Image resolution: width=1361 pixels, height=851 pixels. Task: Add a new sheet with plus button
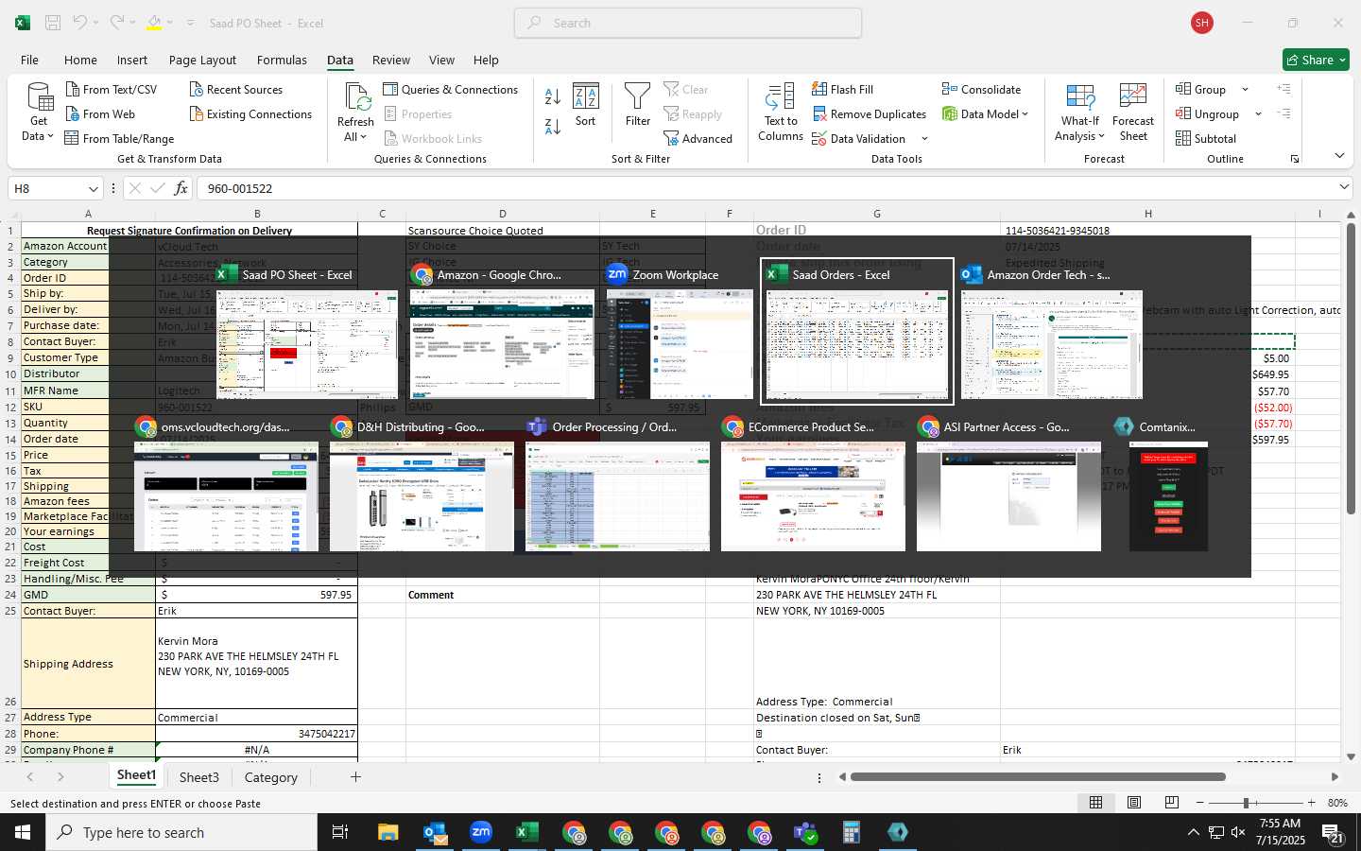(x=355, y=777)
